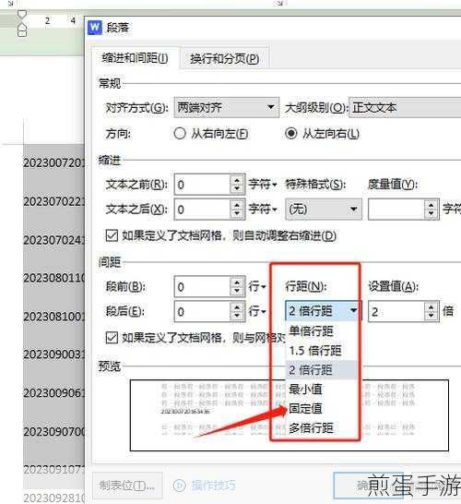Viewport: 461px width, 504px height.
Task: Decrease the 度量值 with the down arrow
Action: pos(431,214)
